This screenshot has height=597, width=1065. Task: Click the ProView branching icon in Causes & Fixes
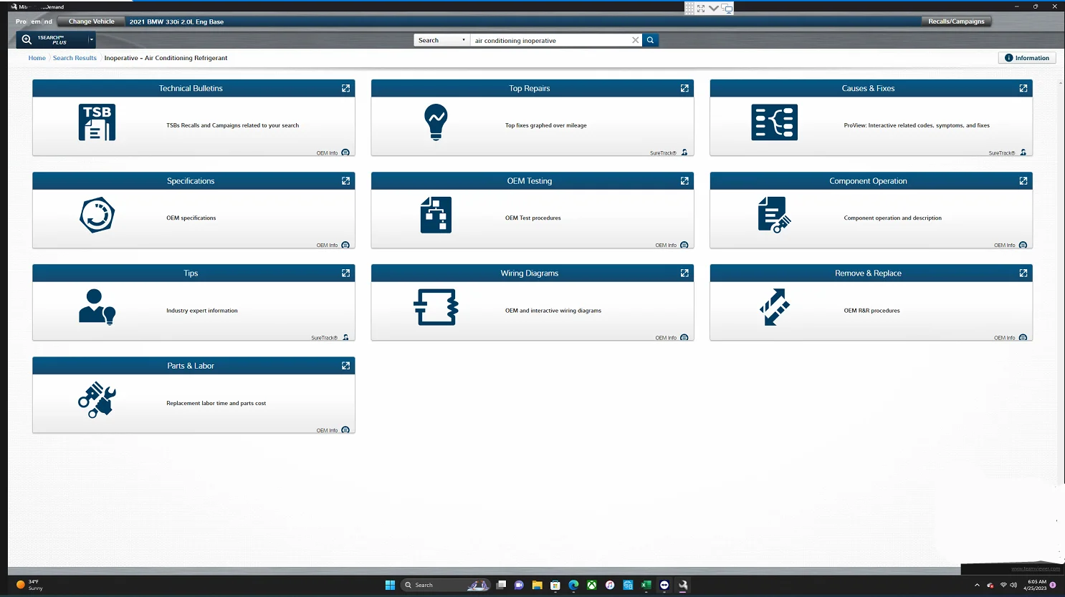[x=774, y=122]
